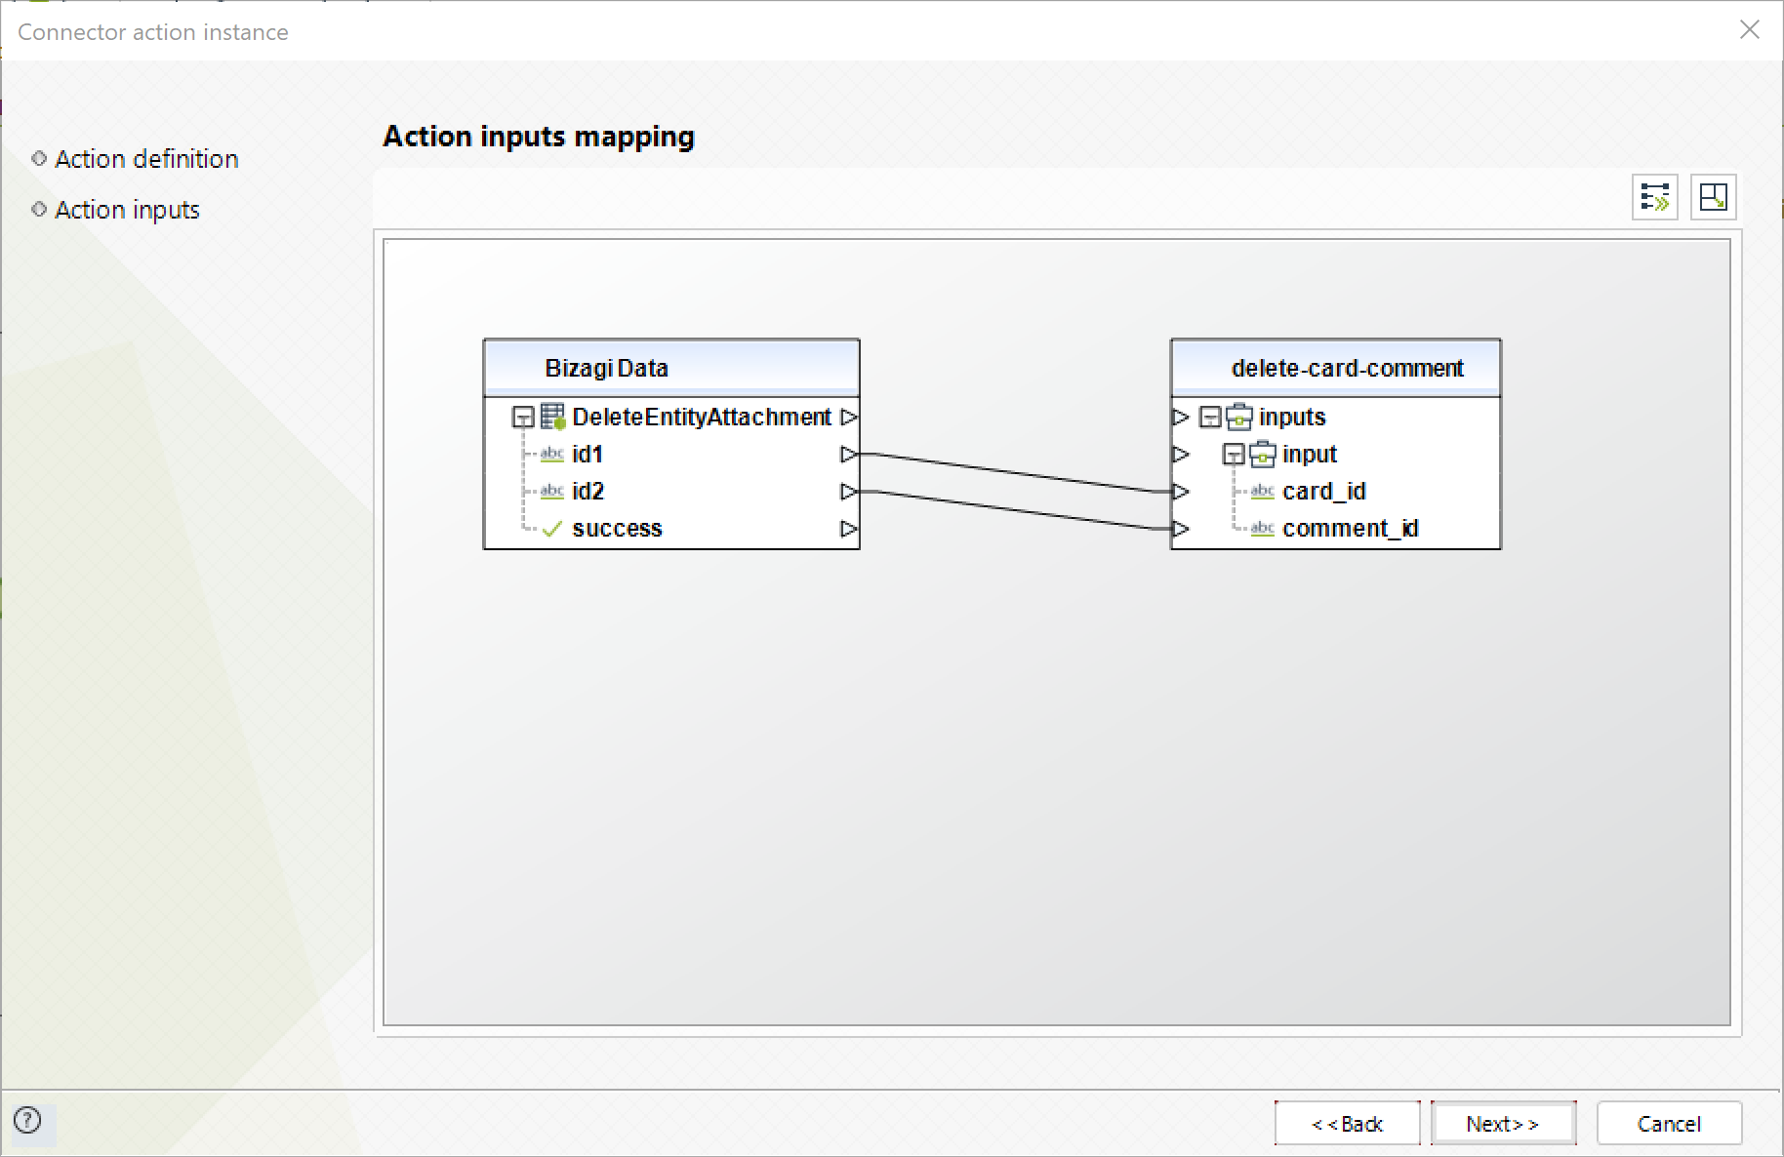This screenshot has width=1784, height=1157.
Task: Select the card_id field
Action: (x=1323, y=492)
